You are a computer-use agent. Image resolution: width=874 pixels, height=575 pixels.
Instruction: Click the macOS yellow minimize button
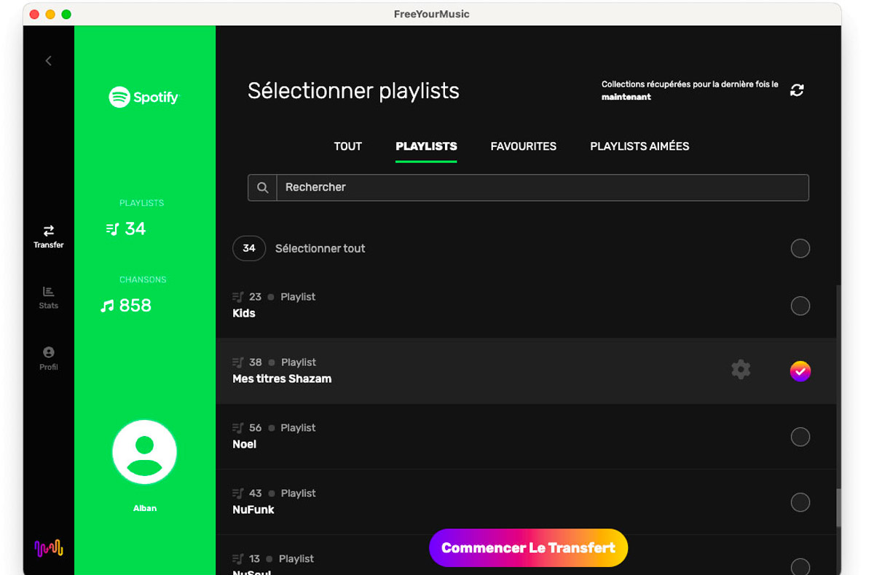[50, 15]
